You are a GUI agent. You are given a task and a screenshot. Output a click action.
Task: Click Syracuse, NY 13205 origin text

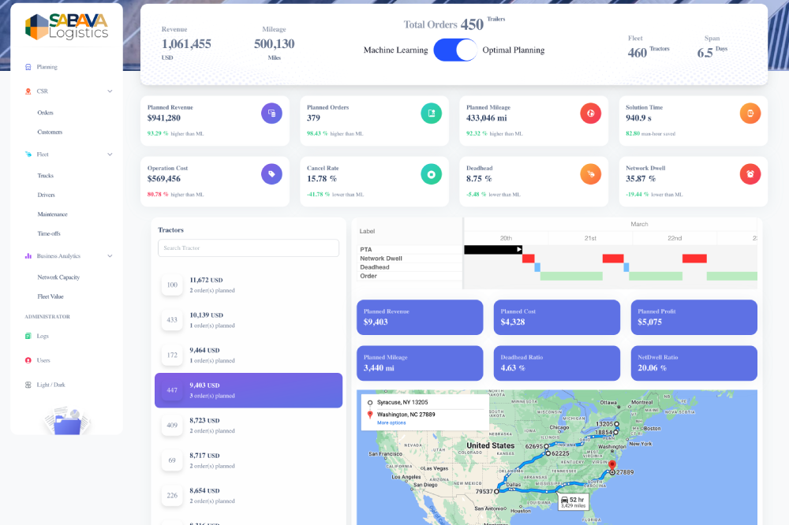402,402
